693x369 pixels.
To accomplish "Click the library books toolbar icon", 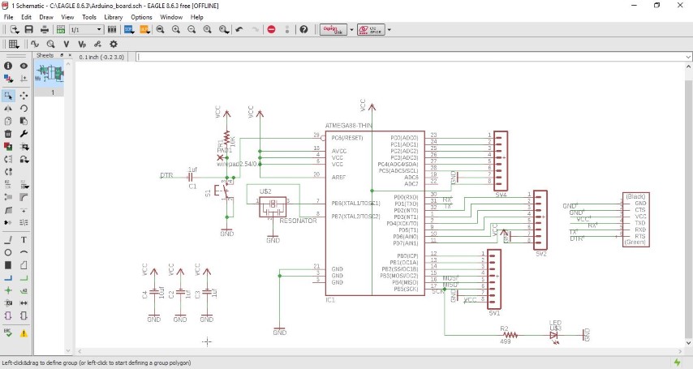I will 112,30.
